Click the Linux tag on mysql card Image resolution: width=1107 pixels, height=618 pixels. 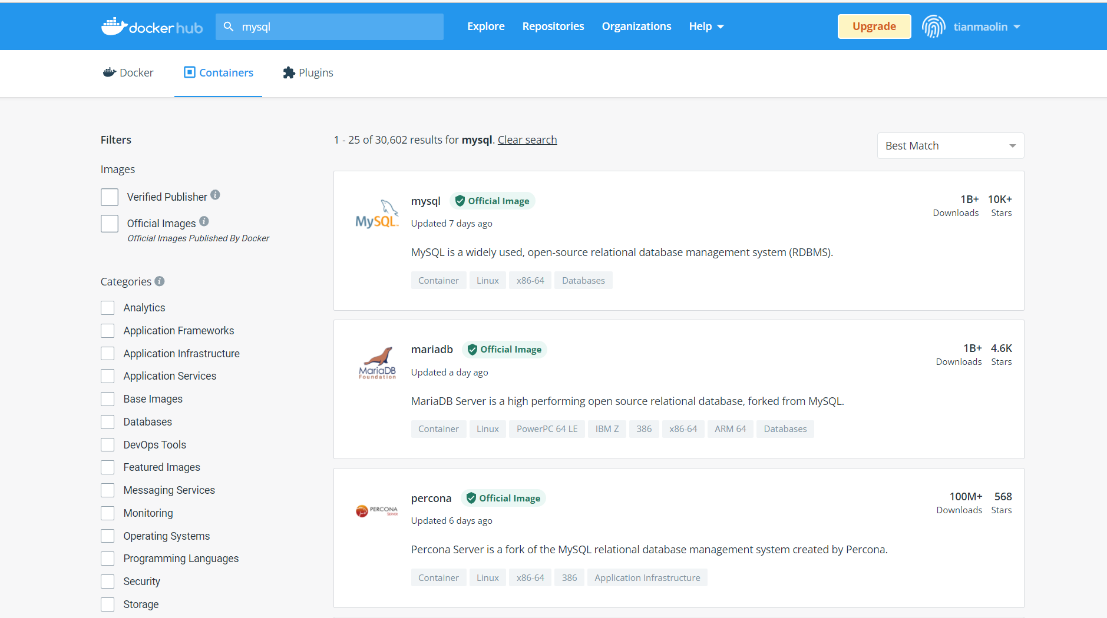pos(488,280)
